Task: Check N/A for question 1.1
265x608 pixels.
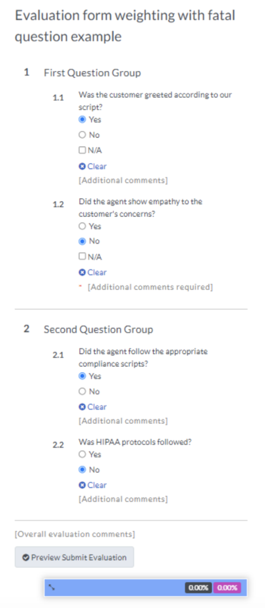Action: [82, 150]
